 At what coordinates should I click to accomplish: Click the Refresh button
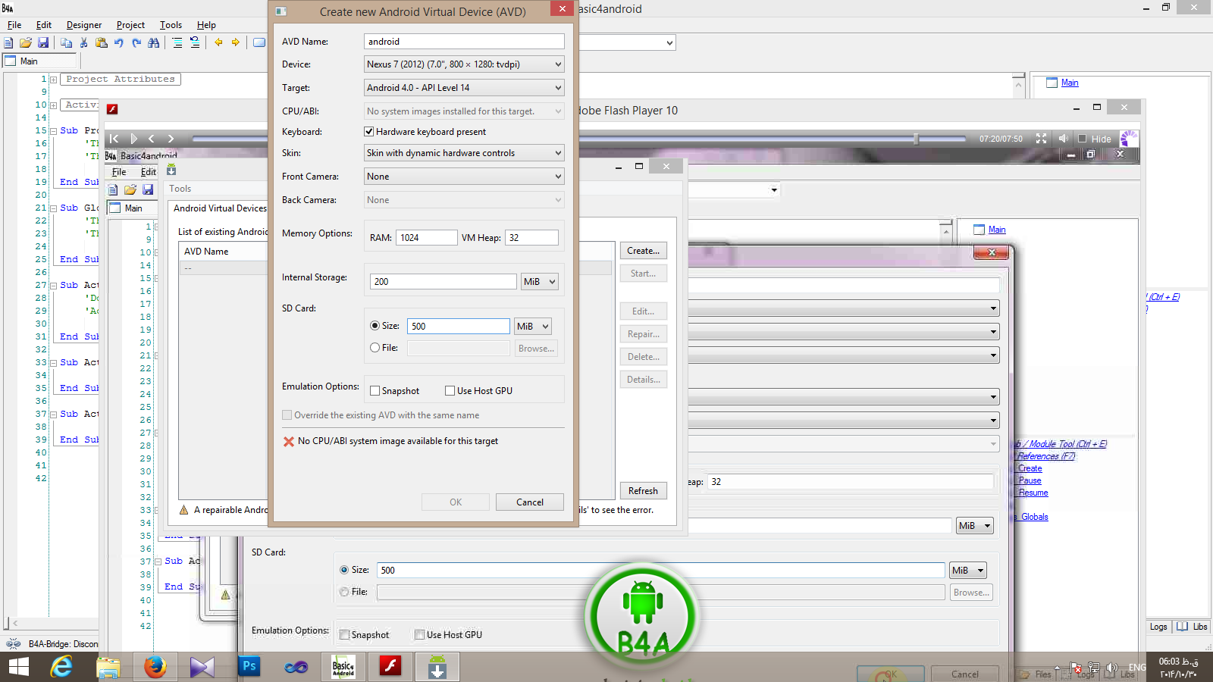point(643,491)
